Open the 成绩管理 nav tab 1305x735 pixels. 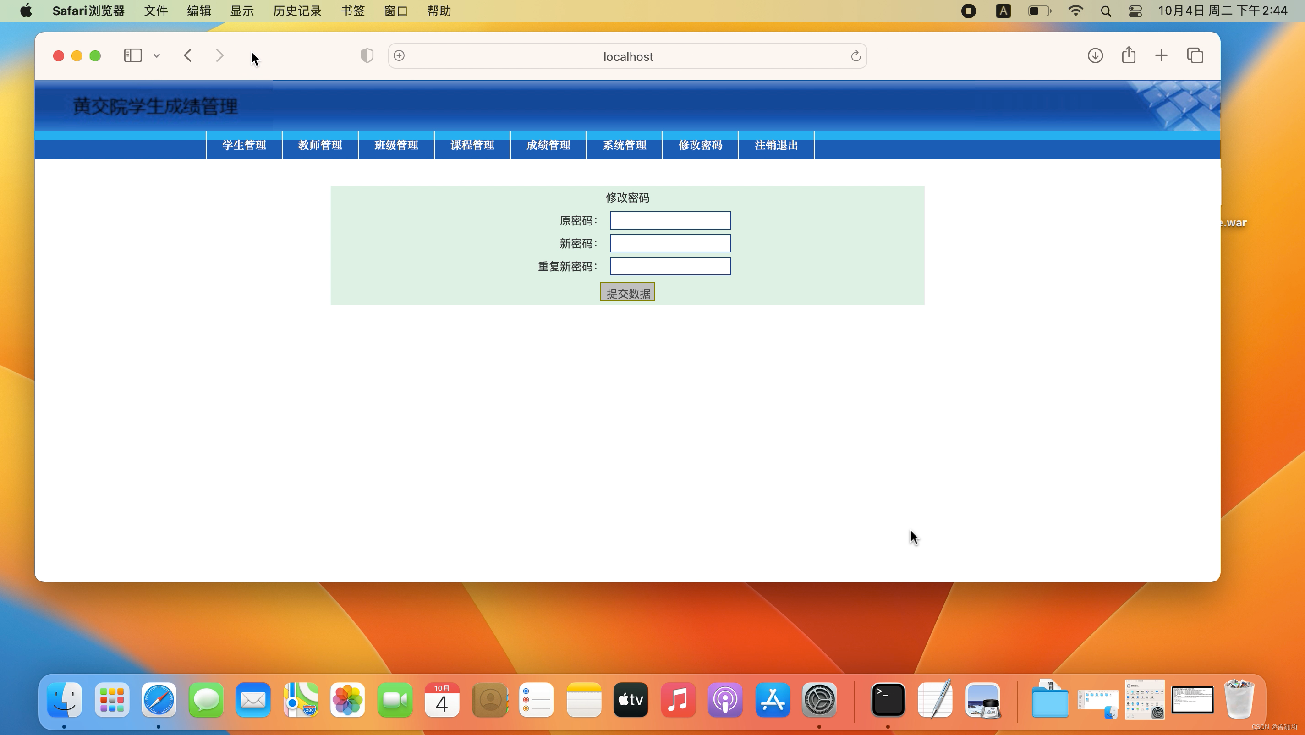(x=548, y=145)
